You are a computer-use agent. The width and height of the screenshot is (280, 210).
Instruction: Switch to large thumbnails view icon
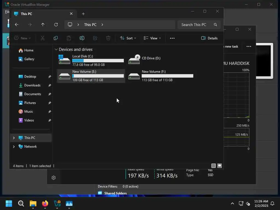[220, 166]
